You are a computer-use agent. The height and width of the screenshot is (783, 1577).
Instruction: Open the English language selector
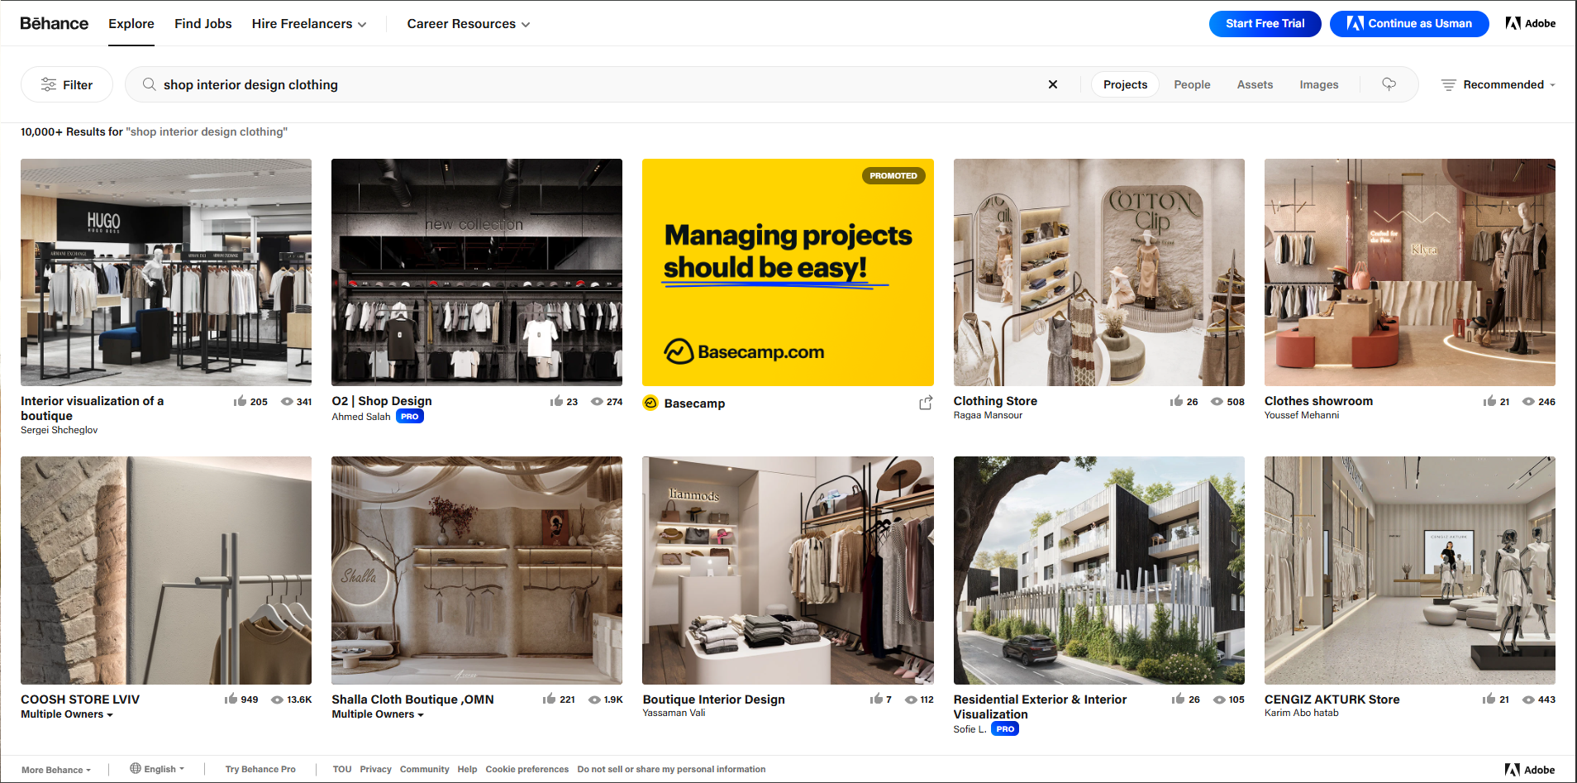click(156, 769)
